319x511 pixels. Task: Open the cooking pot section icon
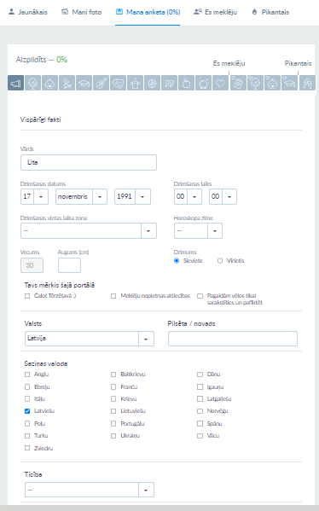click(x=135, y=83)
